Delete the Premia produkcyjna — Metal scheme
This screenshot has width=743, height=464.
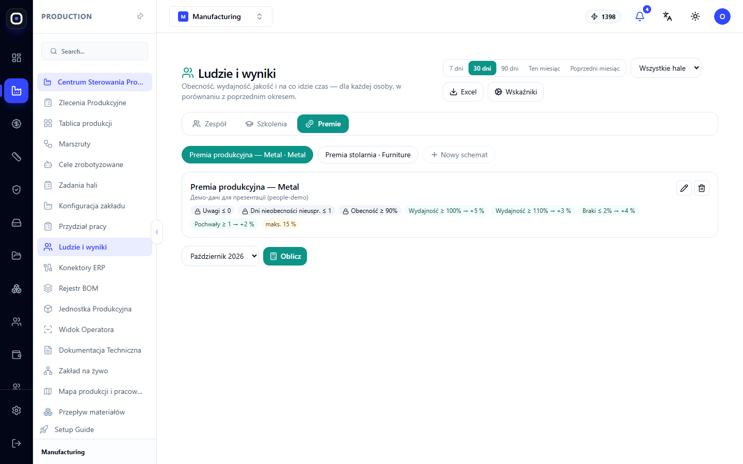point(702,188)
